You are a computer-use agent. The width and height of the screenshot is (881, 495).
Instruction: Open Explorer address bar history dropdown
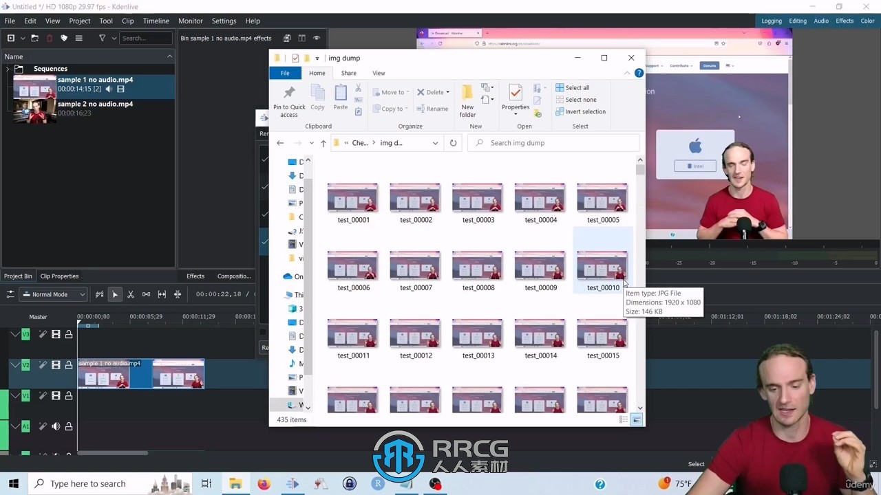(x=435, y=143)
